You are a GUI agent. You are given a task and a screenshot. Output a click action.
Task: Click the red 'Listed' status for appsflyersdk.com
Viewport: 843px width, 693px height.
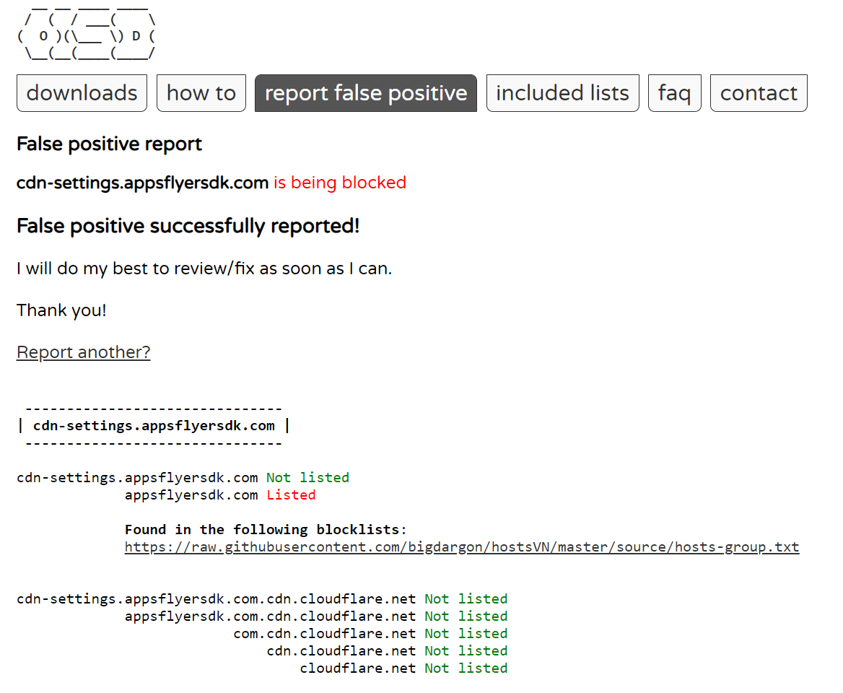291,494
